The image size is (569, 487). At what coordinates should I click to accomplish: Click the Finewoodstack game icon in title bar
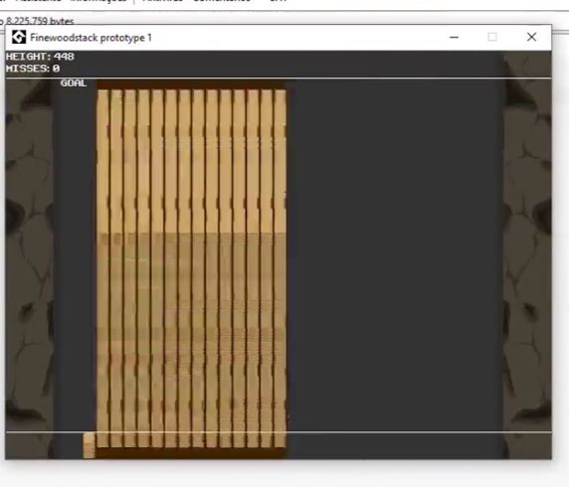tap(19, 37)
